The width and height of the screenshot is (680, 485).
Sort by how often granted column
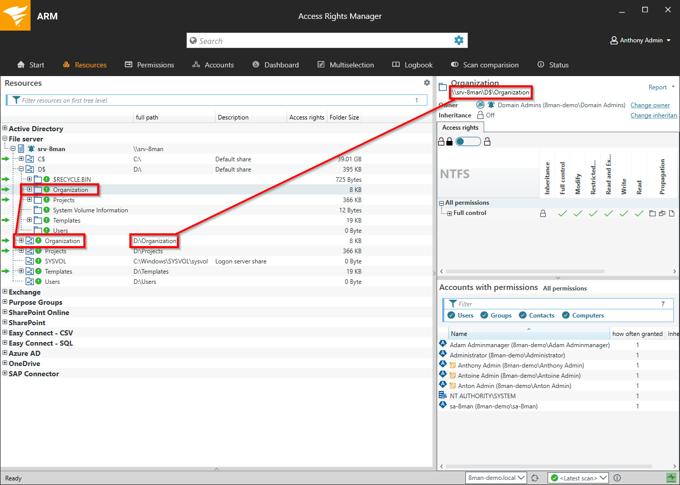pos(638,334)
